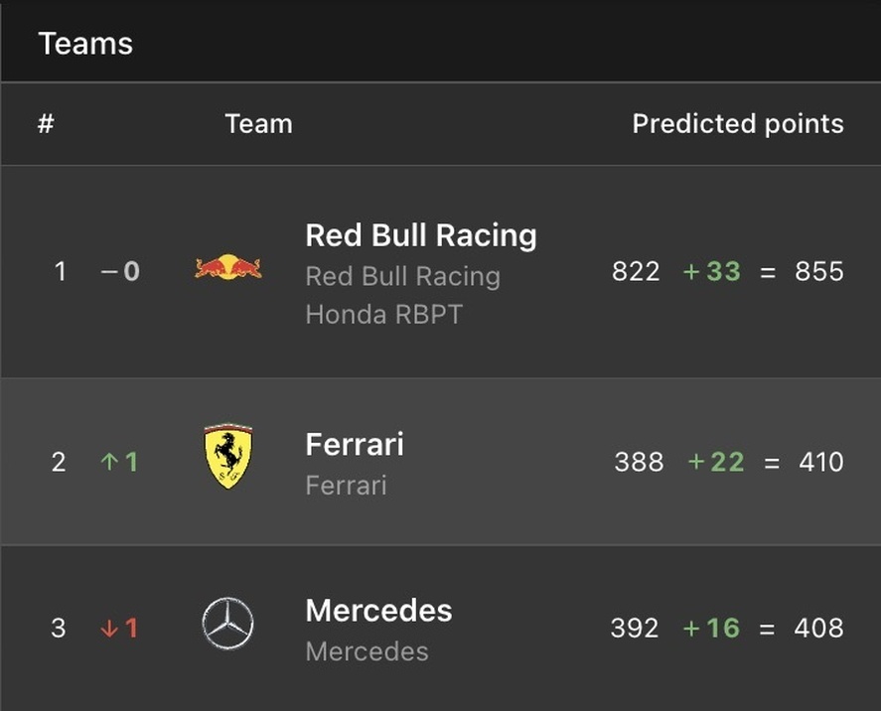The width and height of the screenshot is (881, 711).
Task: Click the Ferrari prancing horse logo
Action: (x=228, y=456)
